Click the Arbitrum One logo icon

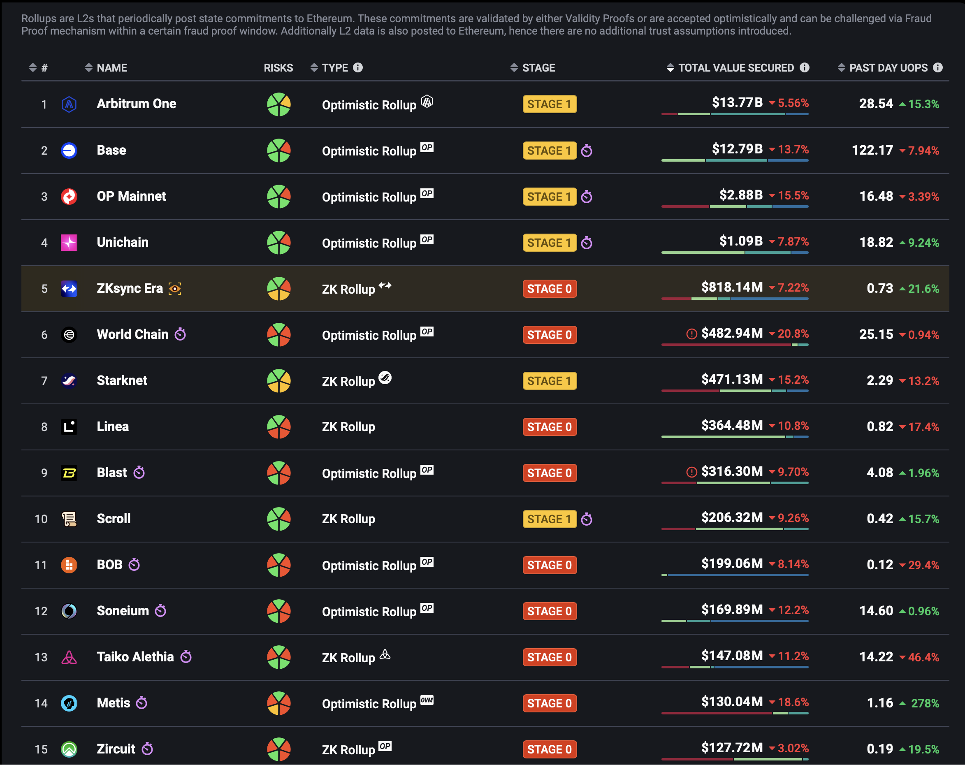[69, 104]
